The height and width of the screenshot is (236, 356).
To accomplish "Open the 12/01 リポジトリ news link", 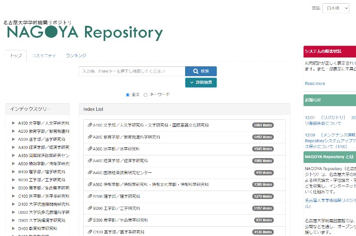I will tap(330, 120).
